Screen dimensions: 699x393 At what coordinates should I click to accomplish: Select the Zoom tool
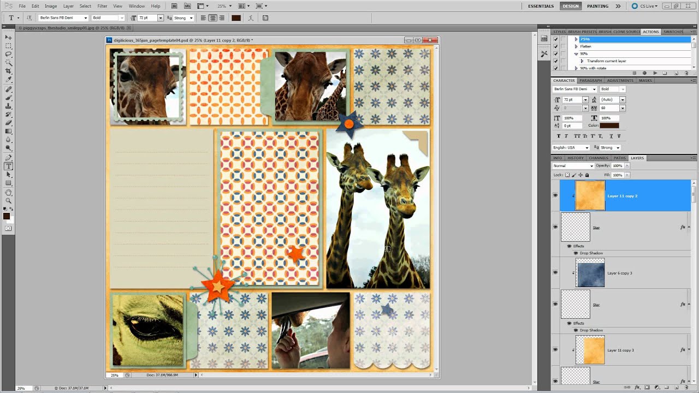9,201
